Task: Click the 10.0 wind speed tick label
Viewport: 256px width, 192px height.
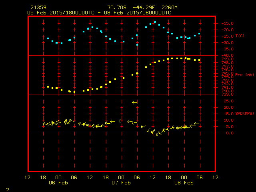Action: 228,120
